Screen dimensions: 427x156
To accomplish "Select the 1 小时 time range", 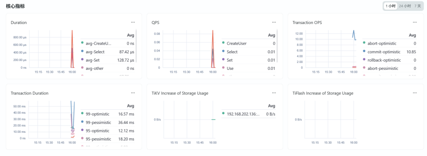I will click(x=390, y=6).
